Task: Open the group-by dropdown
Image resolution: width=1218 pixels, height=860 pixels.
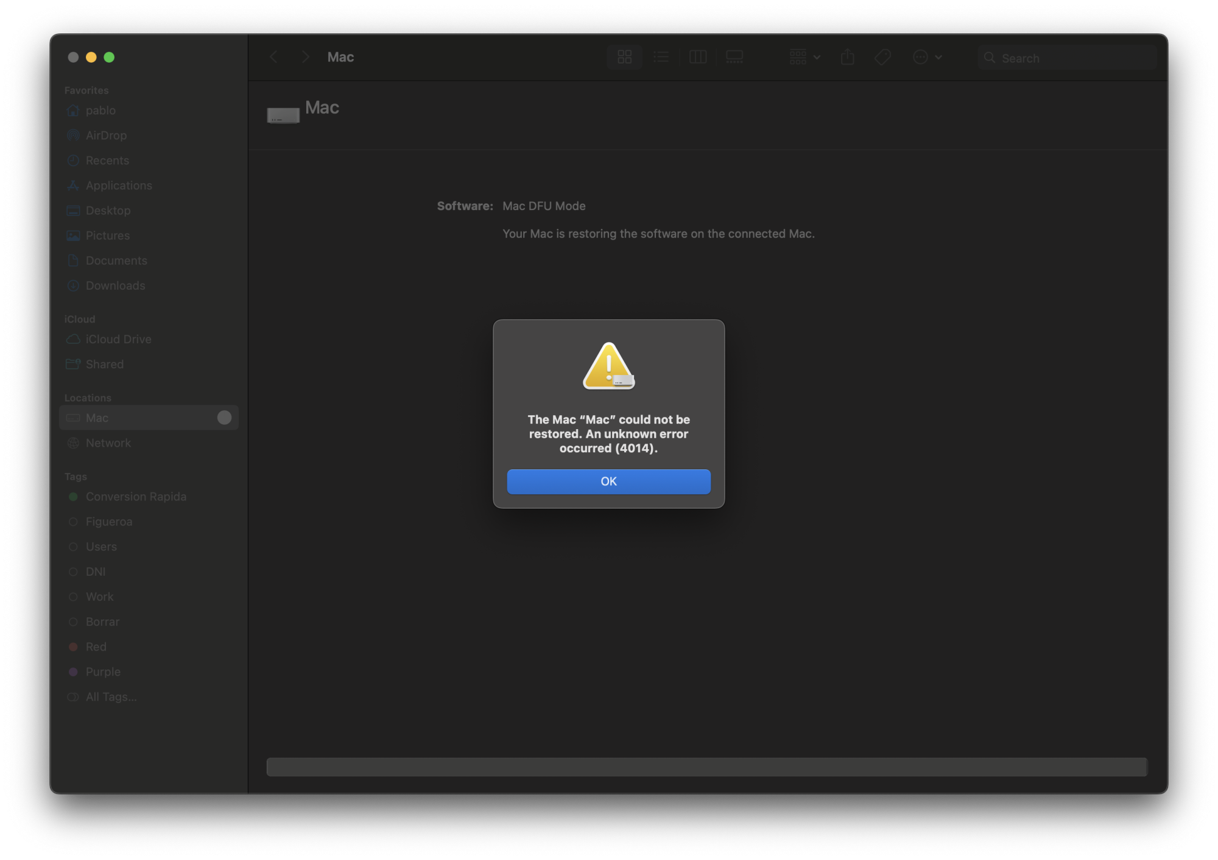Action: click(x=804, y=57)
